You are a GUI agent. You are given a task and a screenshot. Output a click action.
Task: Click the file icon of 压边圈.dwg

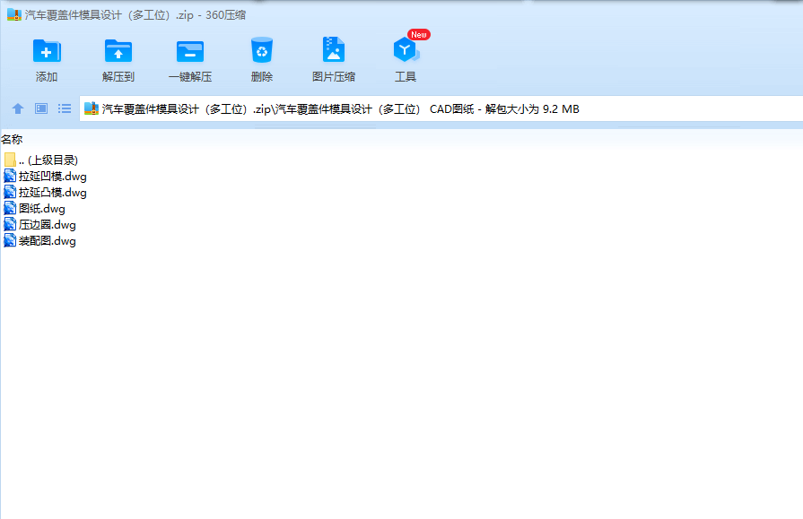pyautogui.click(x=10, y=224)
